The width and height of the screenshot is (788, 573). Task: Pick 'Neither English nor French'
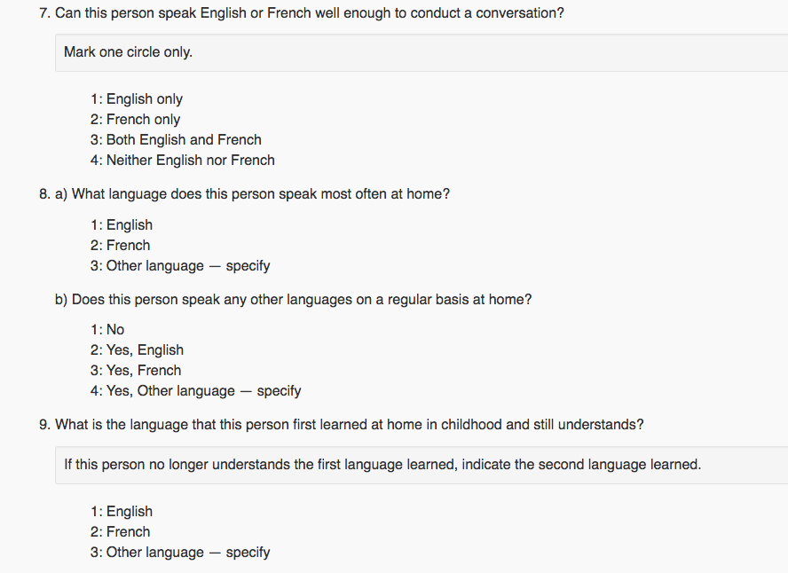[x=183, y=161]
